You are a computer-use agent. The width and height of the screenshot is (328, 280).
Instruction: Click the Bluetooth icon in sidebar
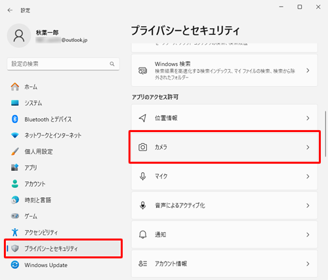pyautogui.click(x=15, y=119)
